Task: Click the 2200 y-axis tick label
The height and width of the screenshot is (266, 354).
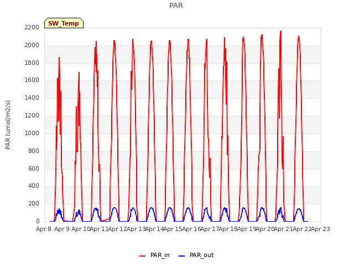Action: (x=32, y=27)
